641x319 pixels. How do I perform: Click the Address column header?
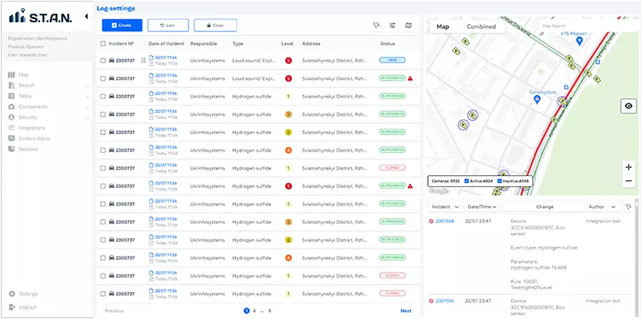[312, 44]
